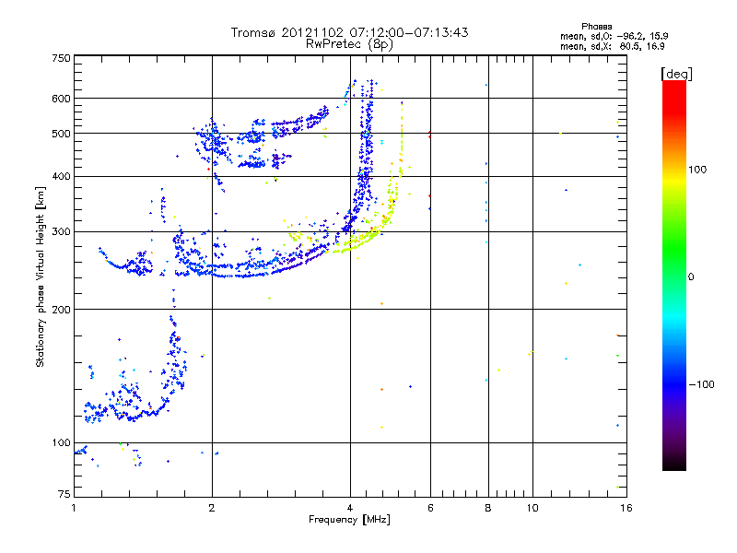Click the y-axis '300' tick label
This screenshot has height=553, width=737.
pos(61,231)
